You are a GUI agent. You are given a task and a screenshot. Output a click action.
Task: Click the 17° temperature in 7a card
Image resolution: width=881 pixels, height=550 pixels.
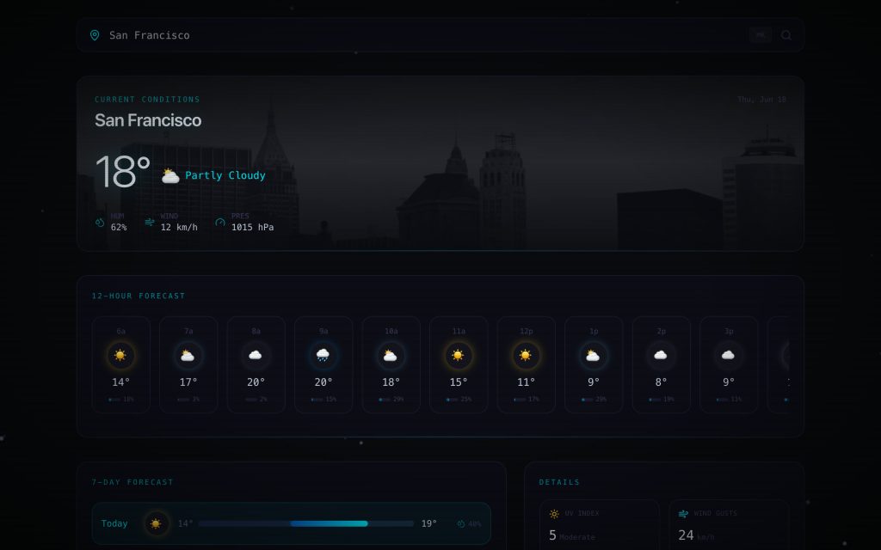[x=188, y=382]
